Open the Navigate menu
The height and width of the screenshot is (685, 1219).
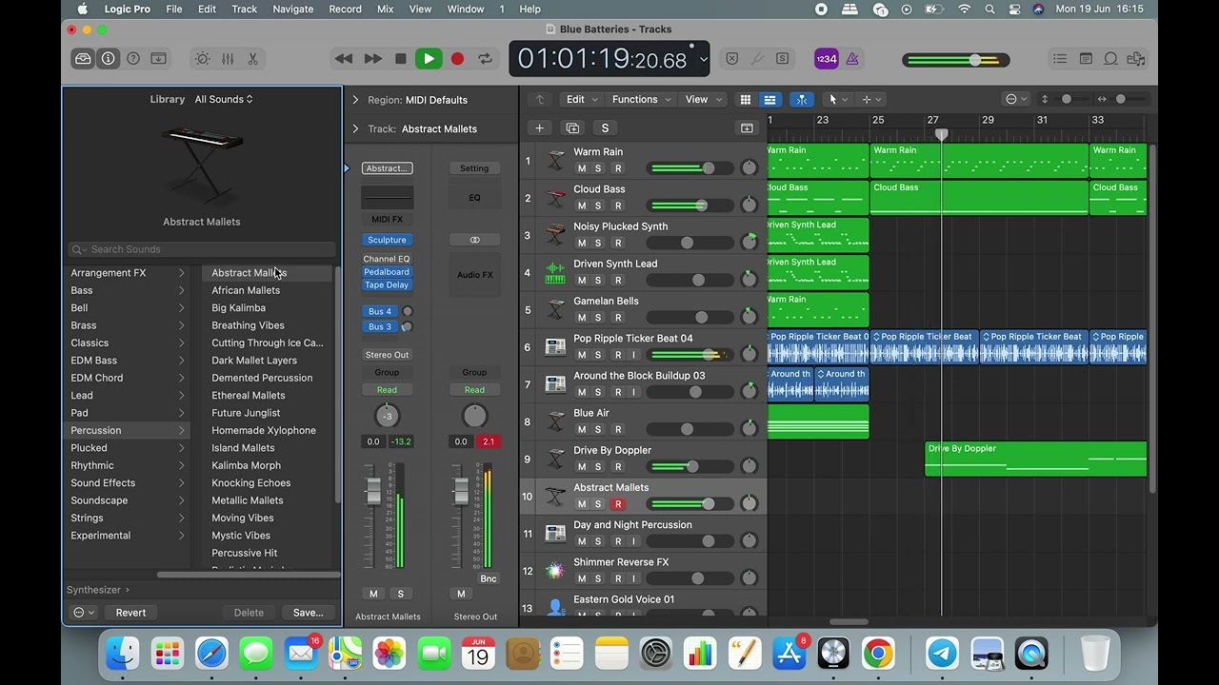293,9
